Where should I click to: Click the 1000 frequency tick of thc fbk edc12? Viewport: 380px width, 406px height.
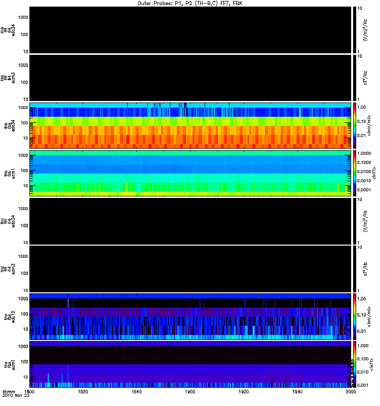tap(23, 299)
